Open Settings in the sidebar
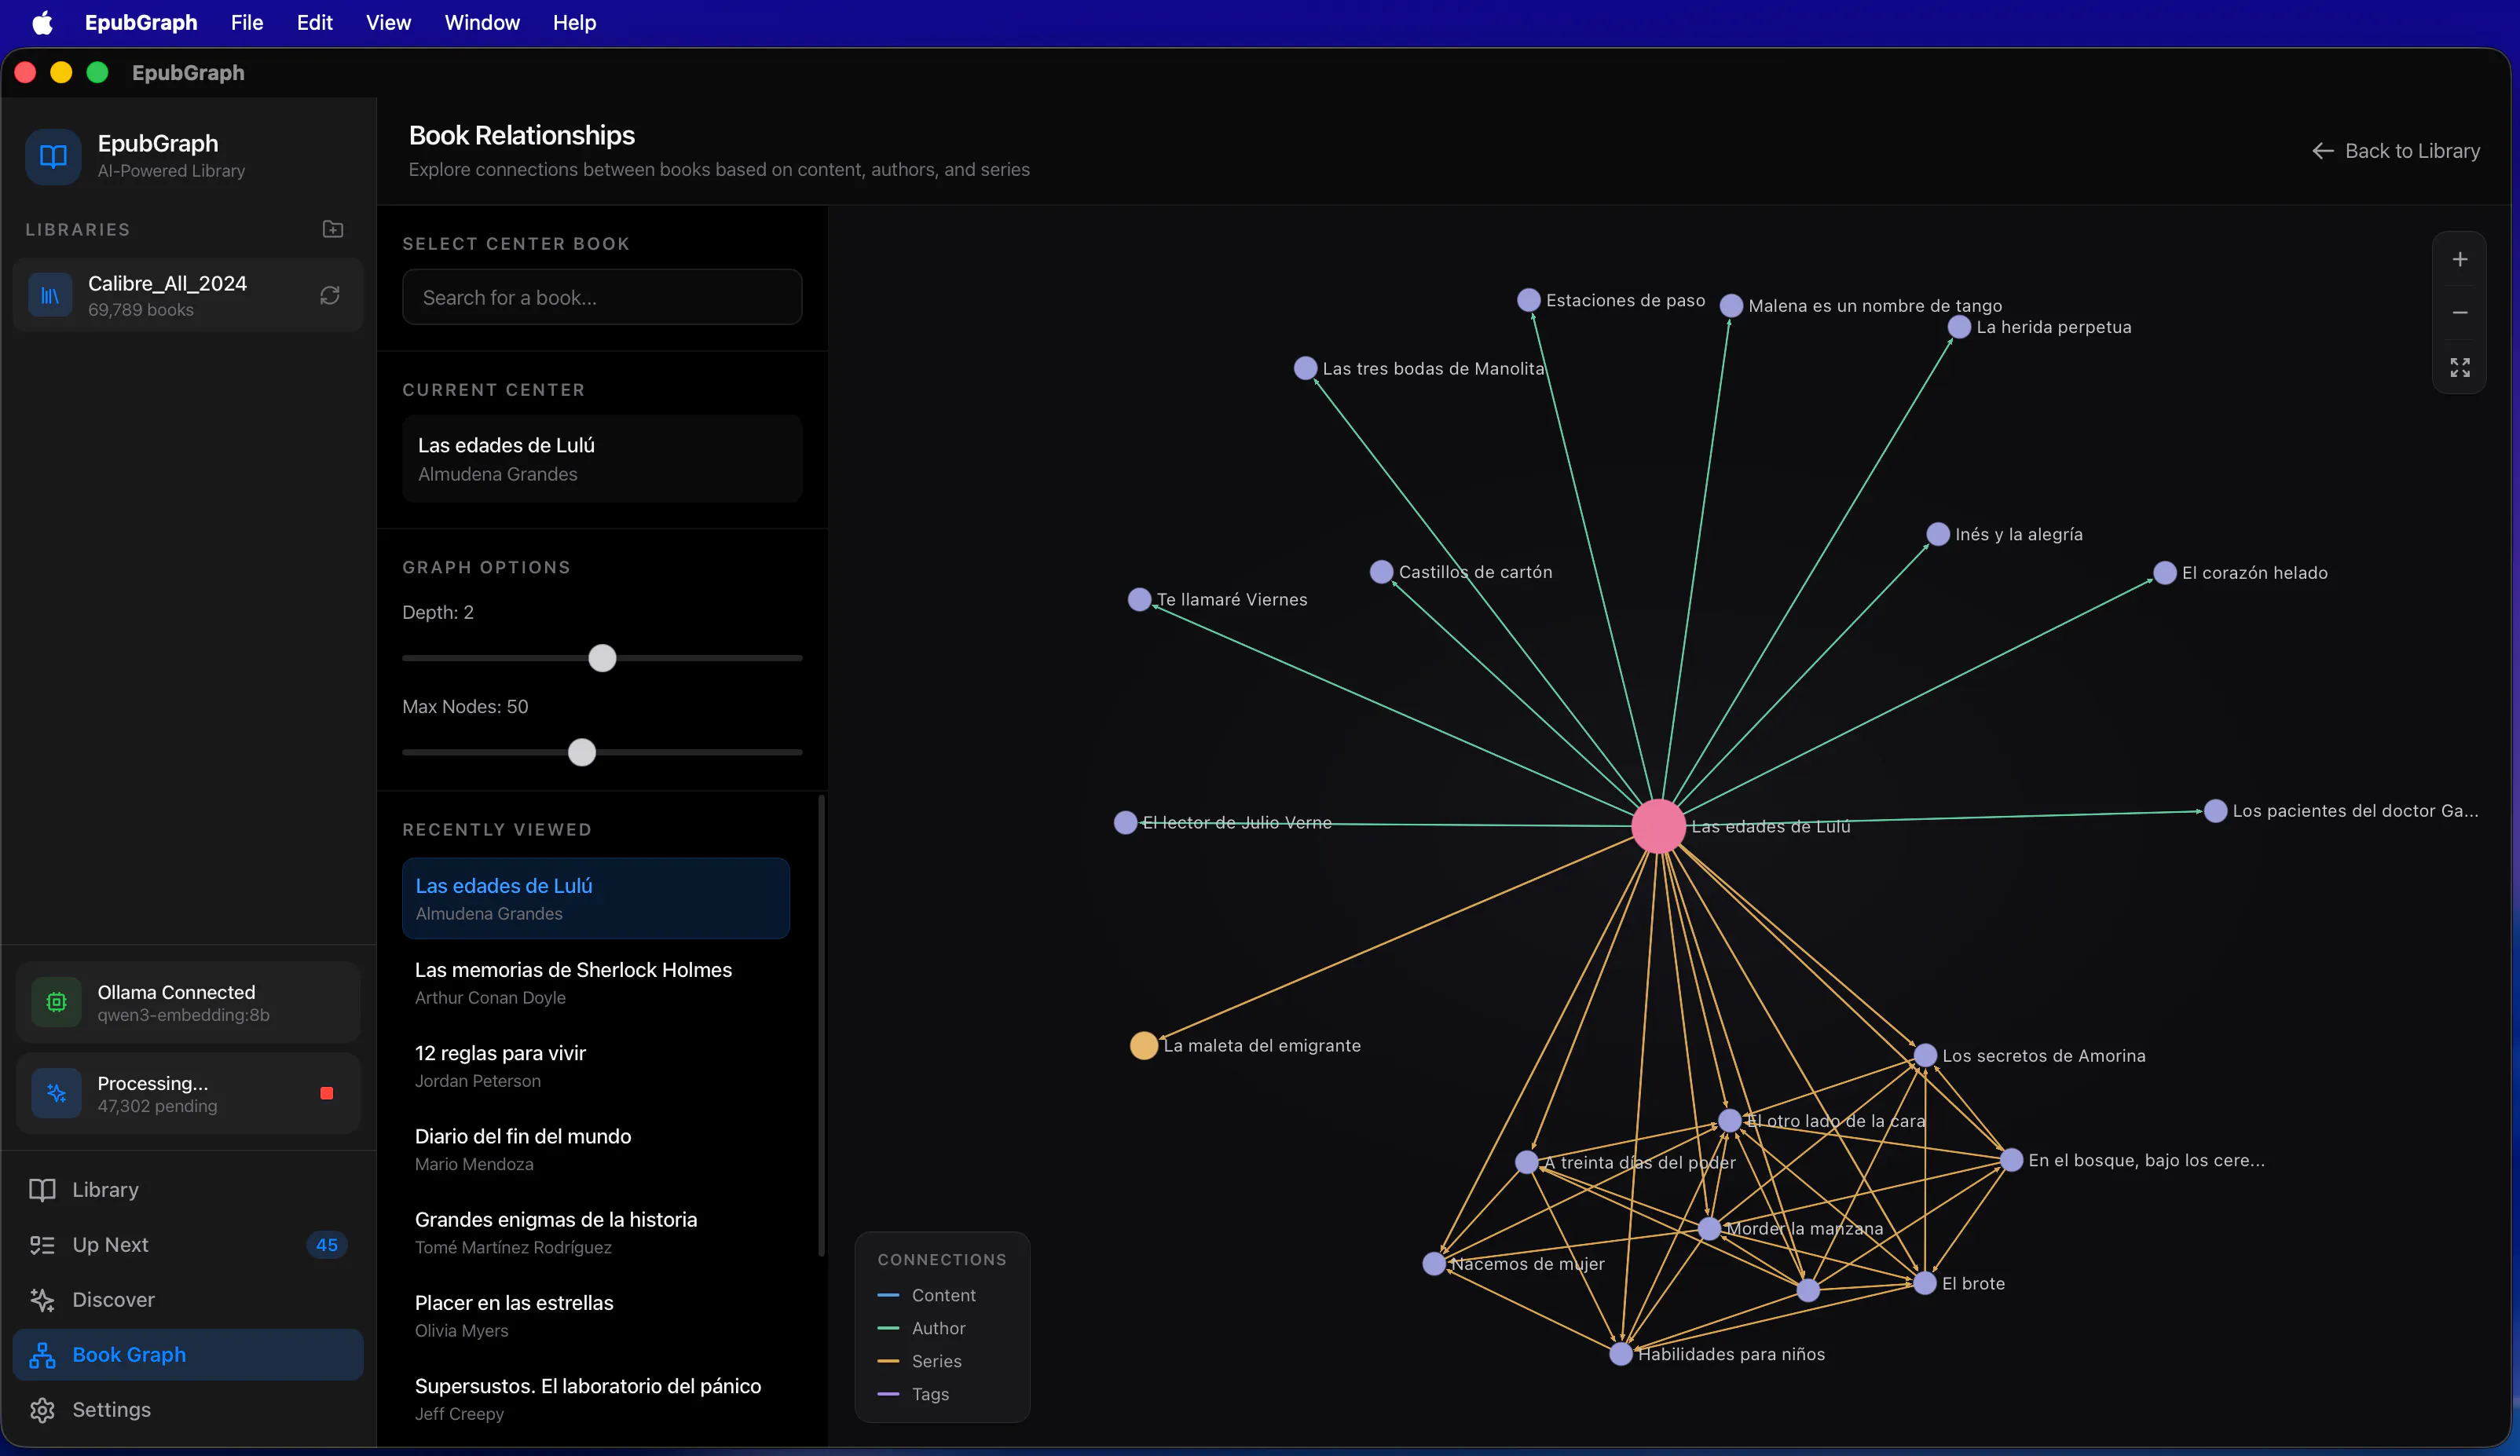 187,1410
